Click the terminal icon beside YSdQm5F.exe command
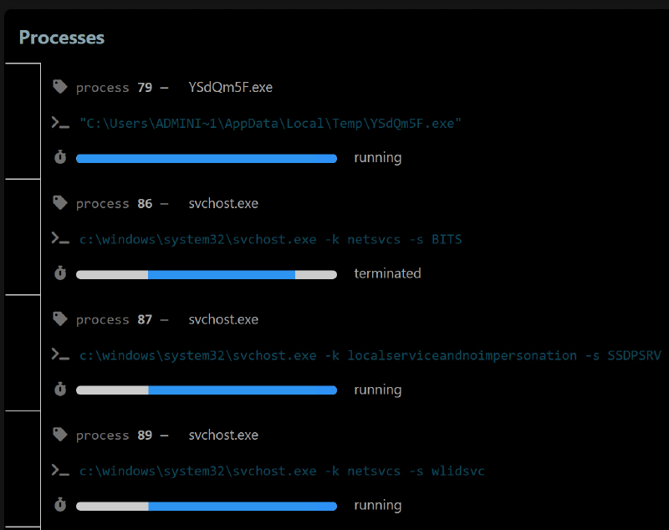Screen dimensions: 669x530 tap(59, 121)
